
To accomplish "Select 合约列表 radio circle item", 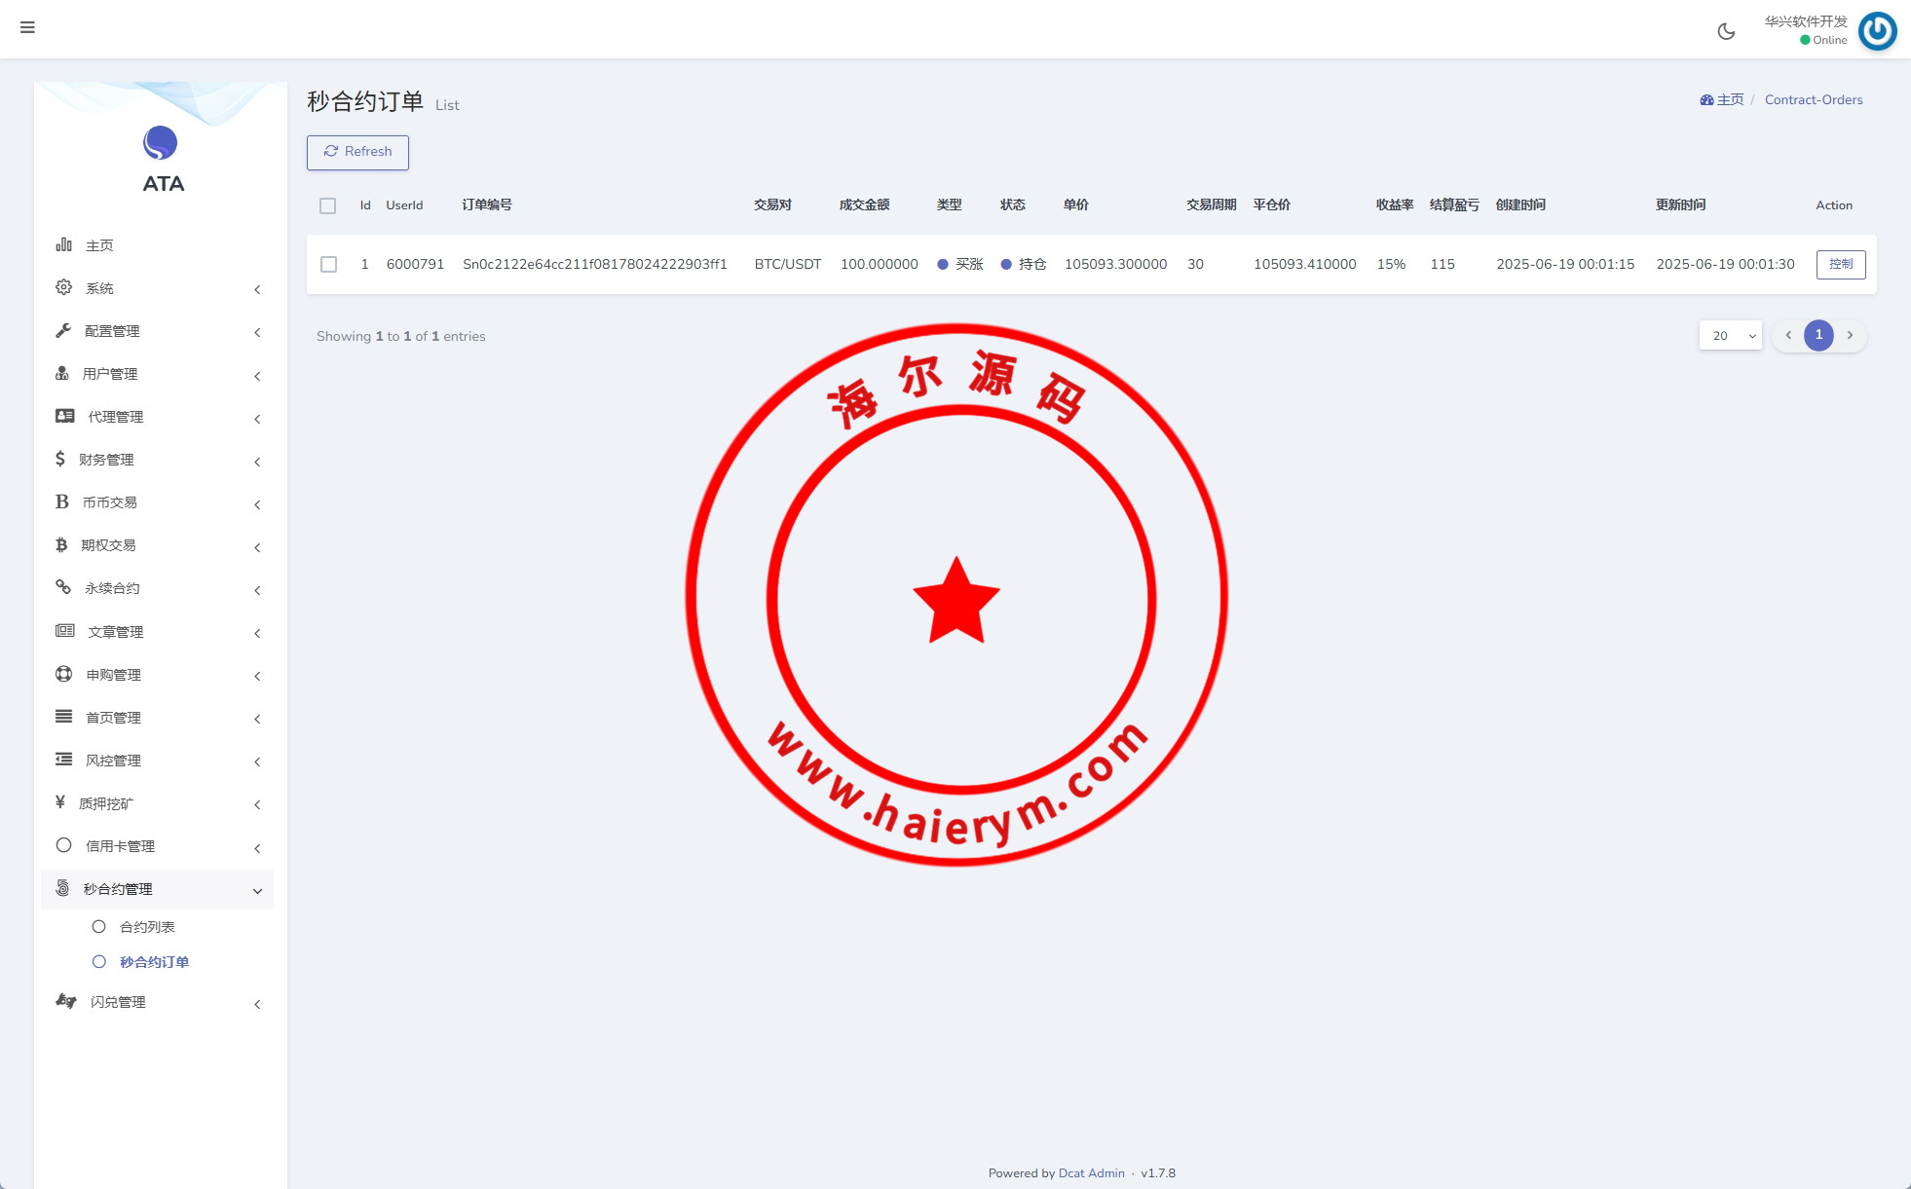I will pyautogui.click(x=98, y=926).
